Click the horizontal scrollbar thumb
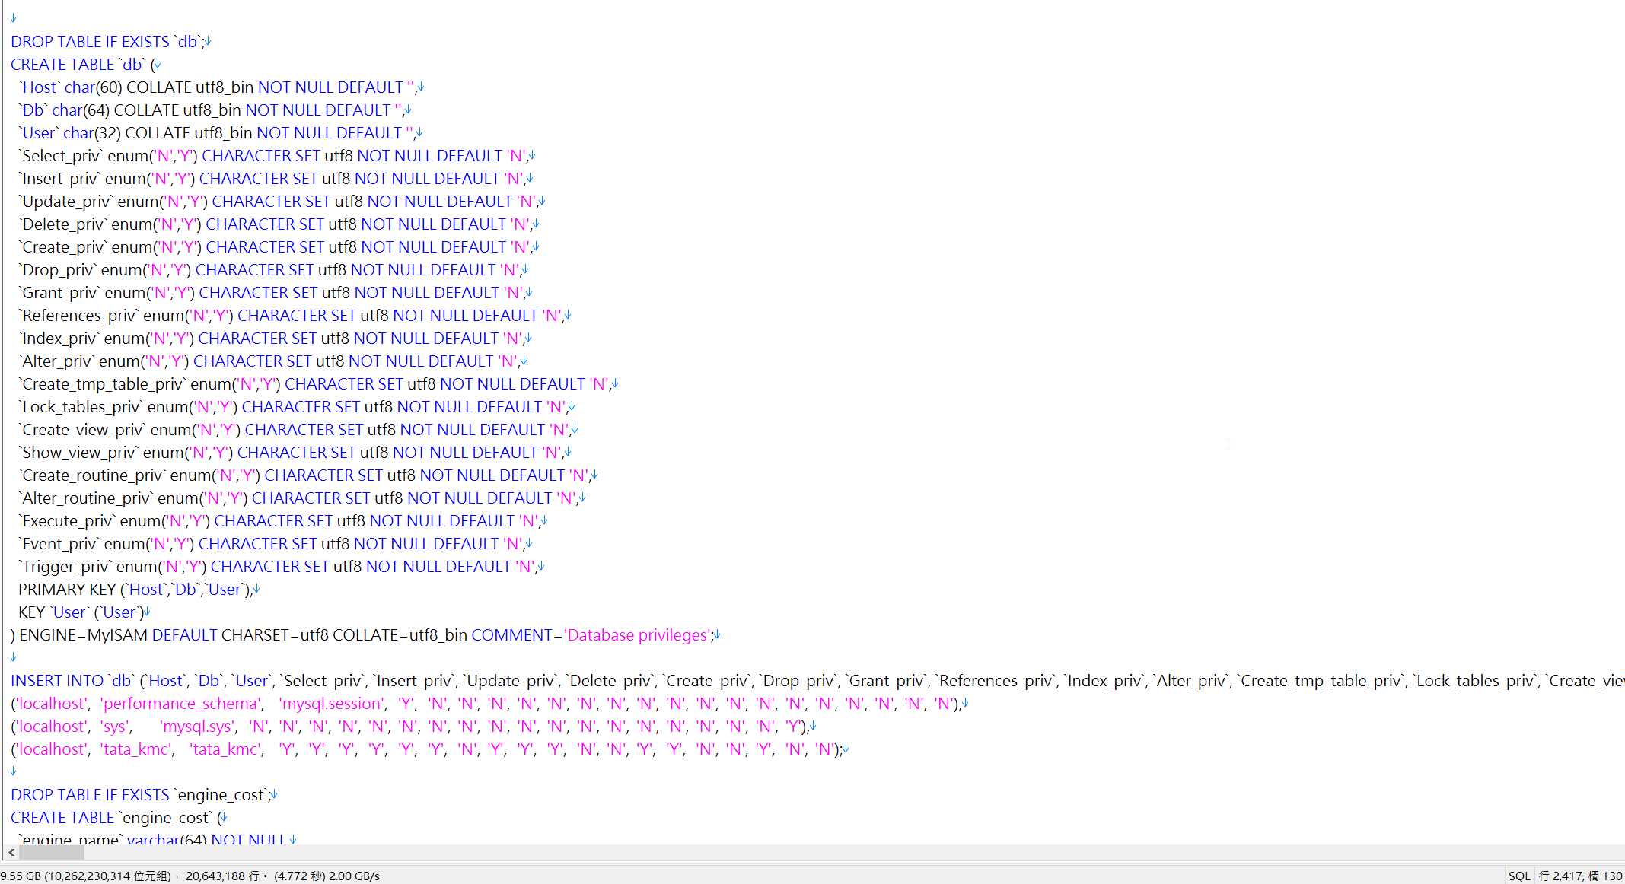Image resolution: width=1625 pixels, height=884 pixels. tap(52, 853)
